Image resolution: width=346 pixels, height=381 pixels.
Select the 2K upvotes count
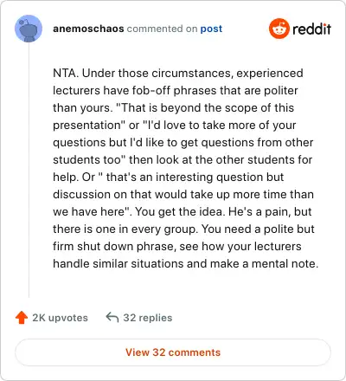click(x=60, y=318)
